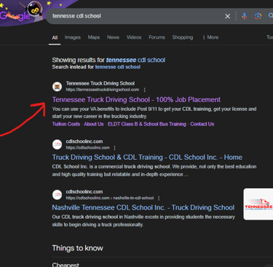273x267 pixels.
Task: Switch to the Forums tab
Action: tap(157, 37)
